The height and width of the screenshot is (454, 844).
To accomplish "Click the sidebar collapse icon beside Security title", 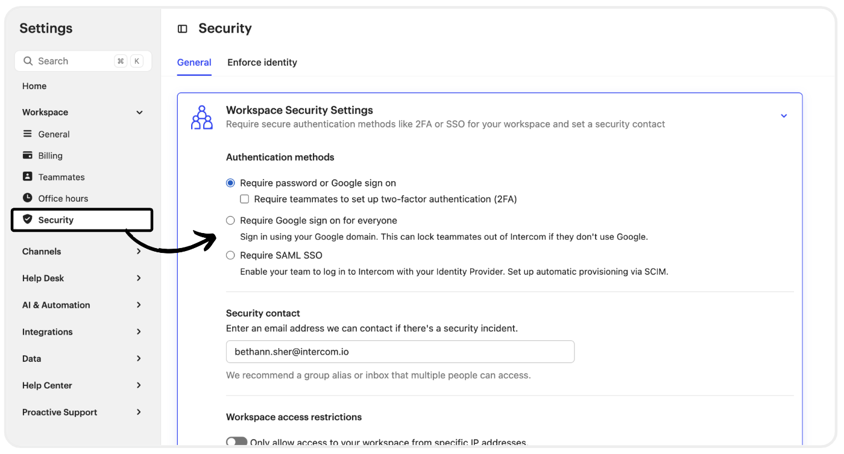I will [x=183, y=29].
